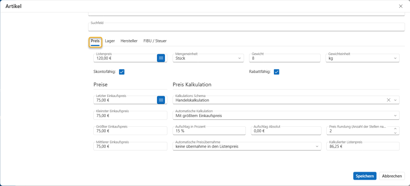This screenshot has width=410, height=186.
Task: Expand the Kalkulations Schema dropdown arrow
Action: point(396,100)
